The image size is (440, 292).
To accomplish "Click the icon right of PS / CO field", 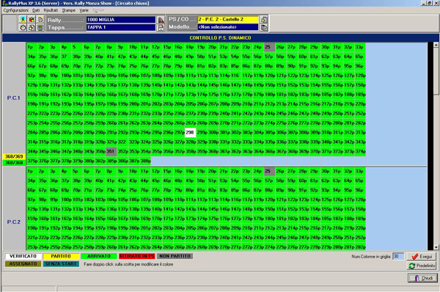I will tap(264, 19).
